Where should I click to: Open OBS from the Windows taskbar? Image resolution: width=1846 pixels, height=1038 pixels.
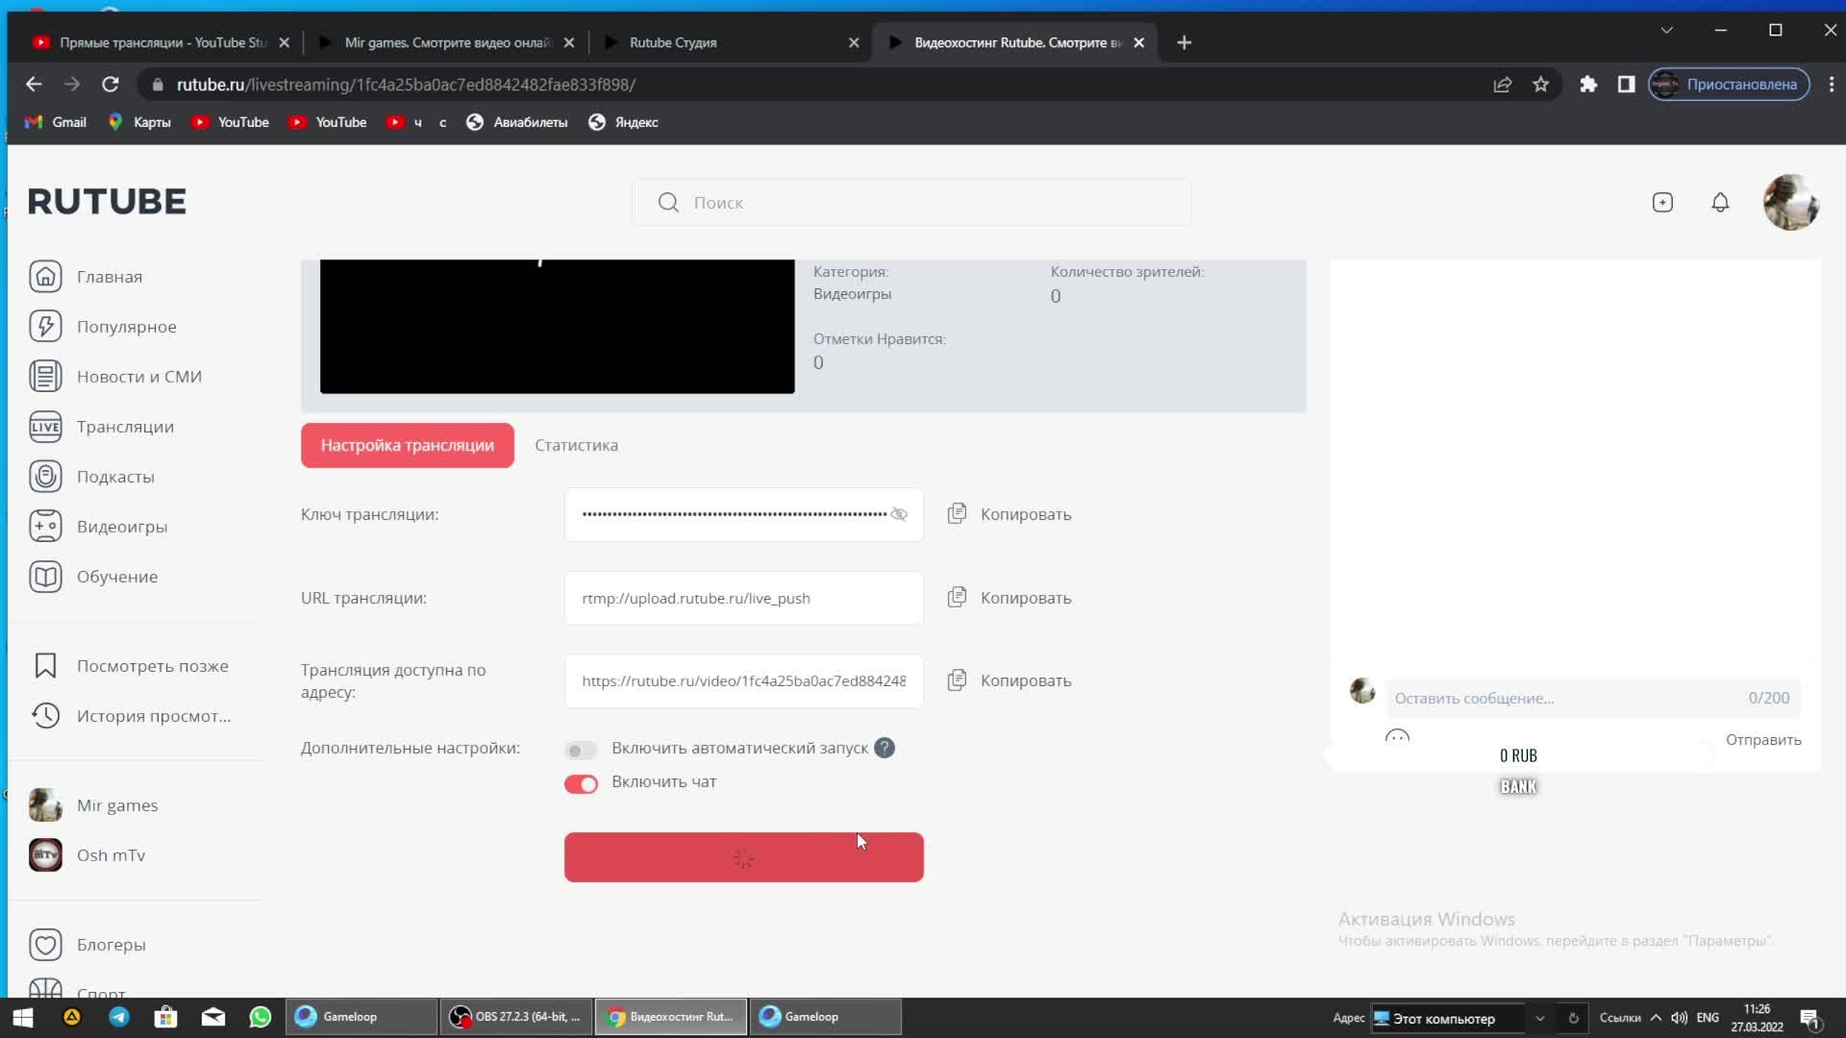click(515, 1017)
